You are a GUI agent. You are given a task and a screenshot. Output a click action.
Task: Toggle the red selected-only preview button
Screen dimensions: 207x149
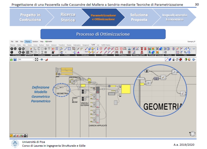pos(180,60)
